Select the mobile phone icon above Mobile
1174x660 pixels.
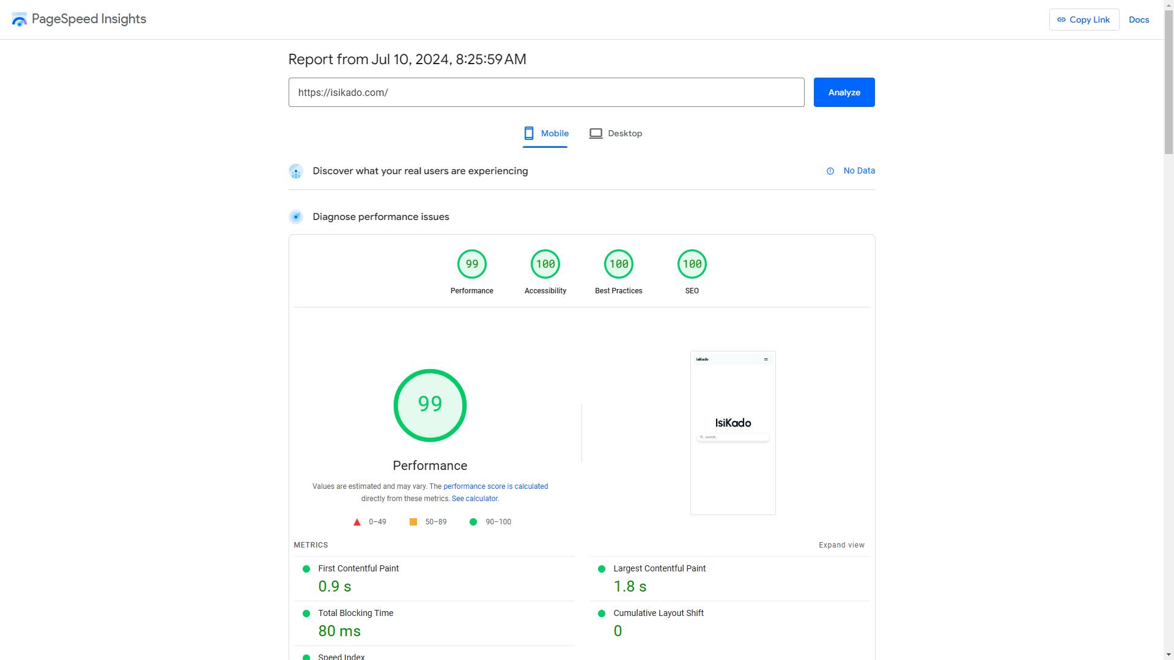[529, 133]
